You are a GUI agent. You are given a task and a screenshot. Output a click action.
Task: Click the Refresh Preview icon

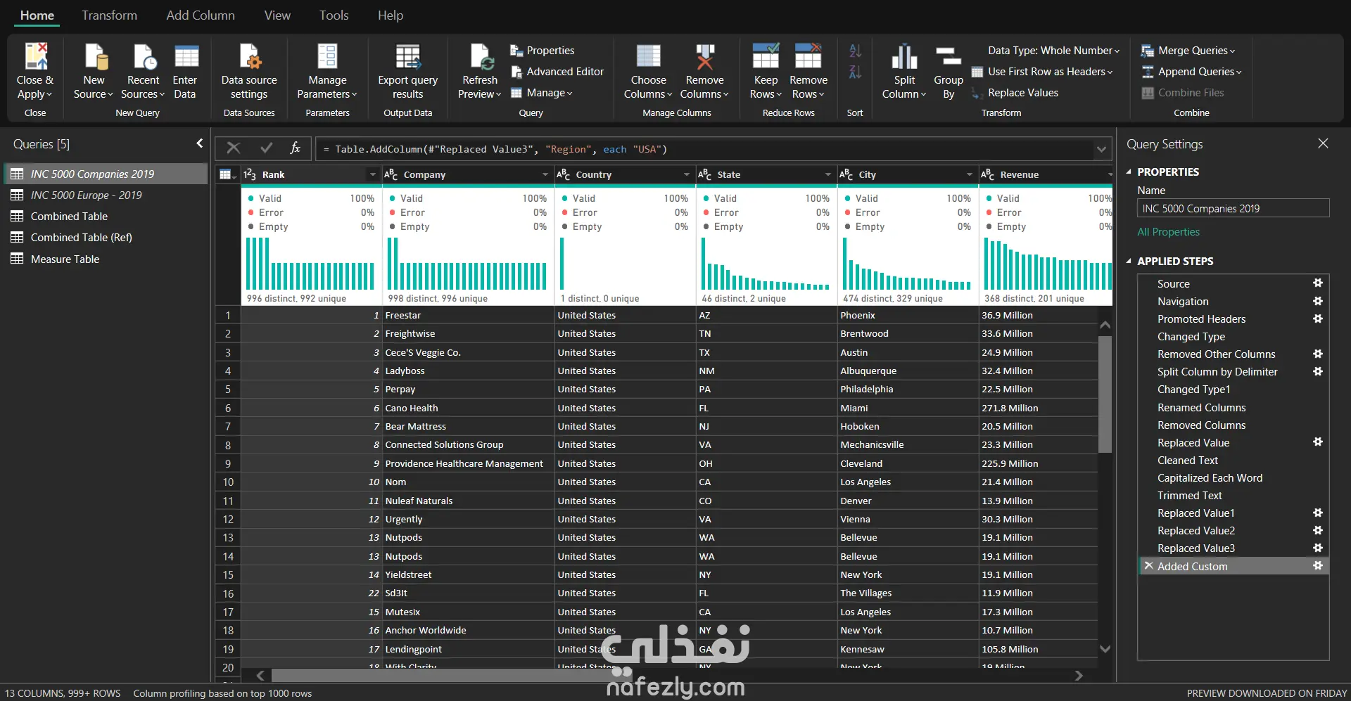click(480, 56)
